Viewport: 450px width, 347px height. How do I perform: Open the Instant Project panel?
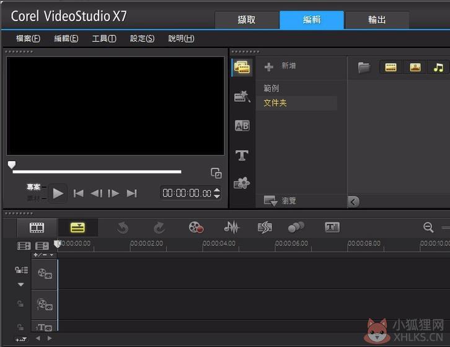(242, 97)
